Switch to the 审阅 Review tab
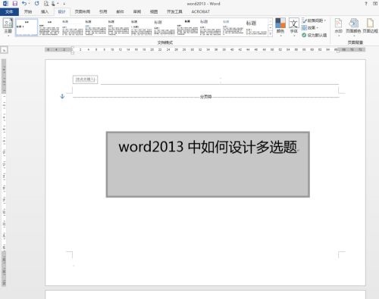379x299 pixels. coord(137,11)
